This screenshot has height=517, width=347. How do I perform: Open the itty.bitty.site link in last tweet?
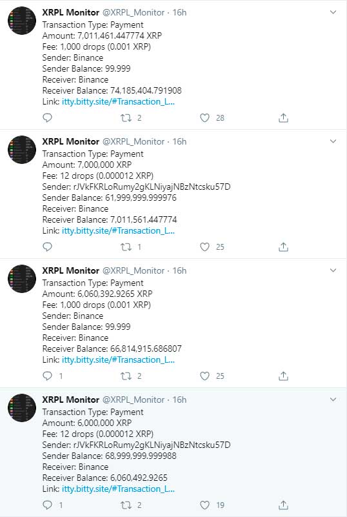tap(118, 489)
